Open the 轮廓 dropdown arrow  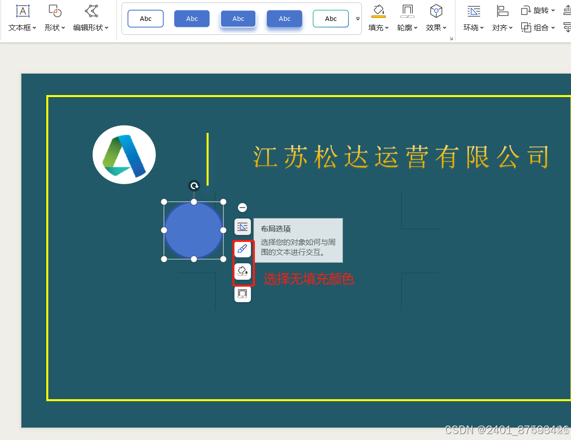416,28
